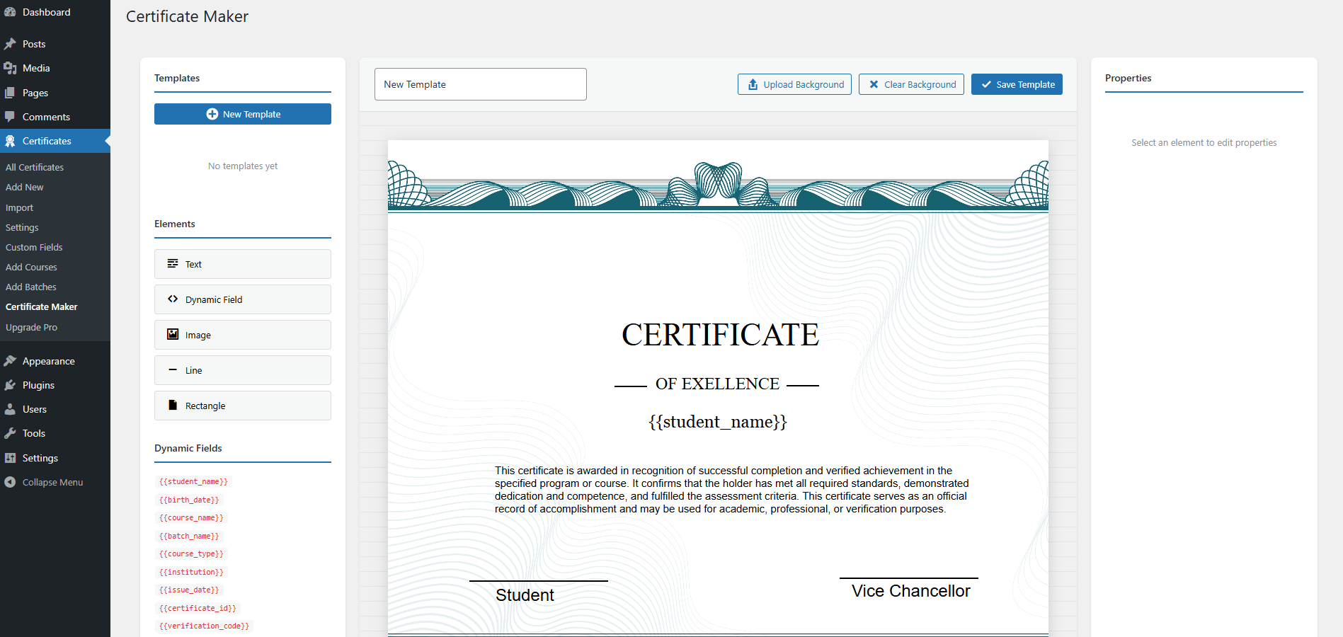Save the current template

pos(1017,84)
